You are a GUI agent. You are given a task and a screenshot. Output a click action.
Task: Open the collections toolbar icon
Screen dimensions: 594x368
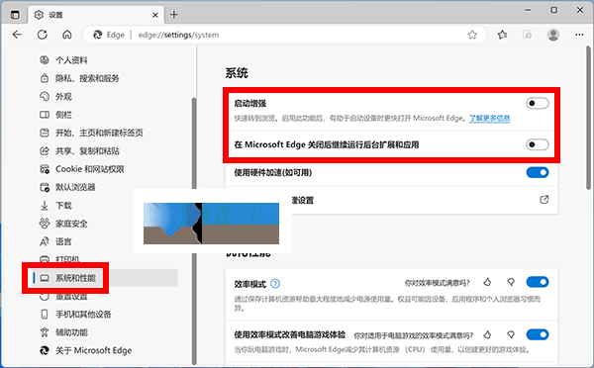click(527, 35)
